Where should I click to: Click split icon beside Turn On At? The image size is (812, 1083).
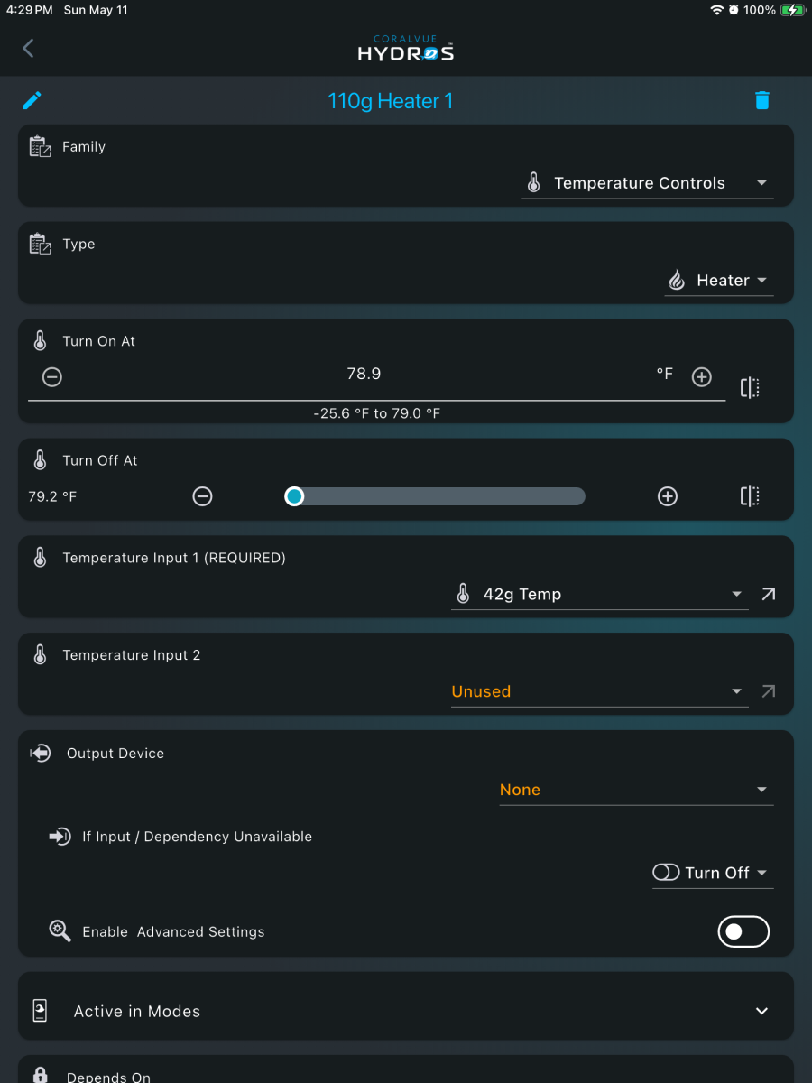750,388
